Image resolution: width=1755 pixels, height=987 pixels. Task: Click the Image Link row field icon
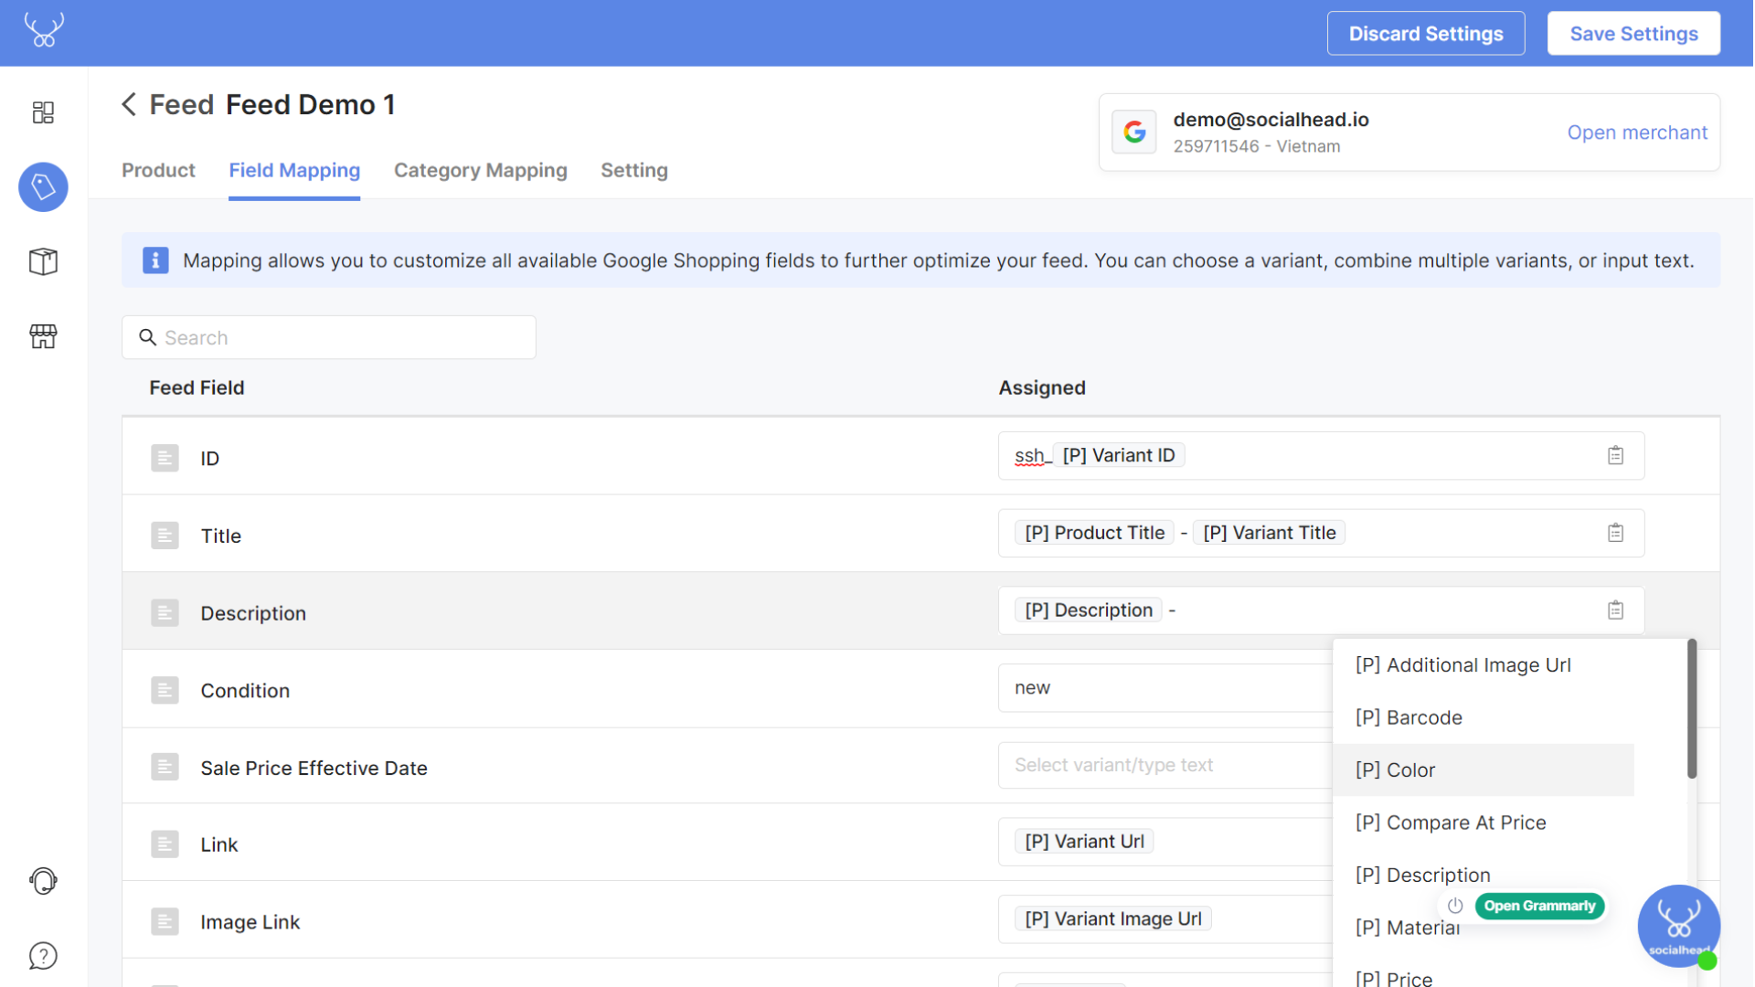tap(165, 921)
